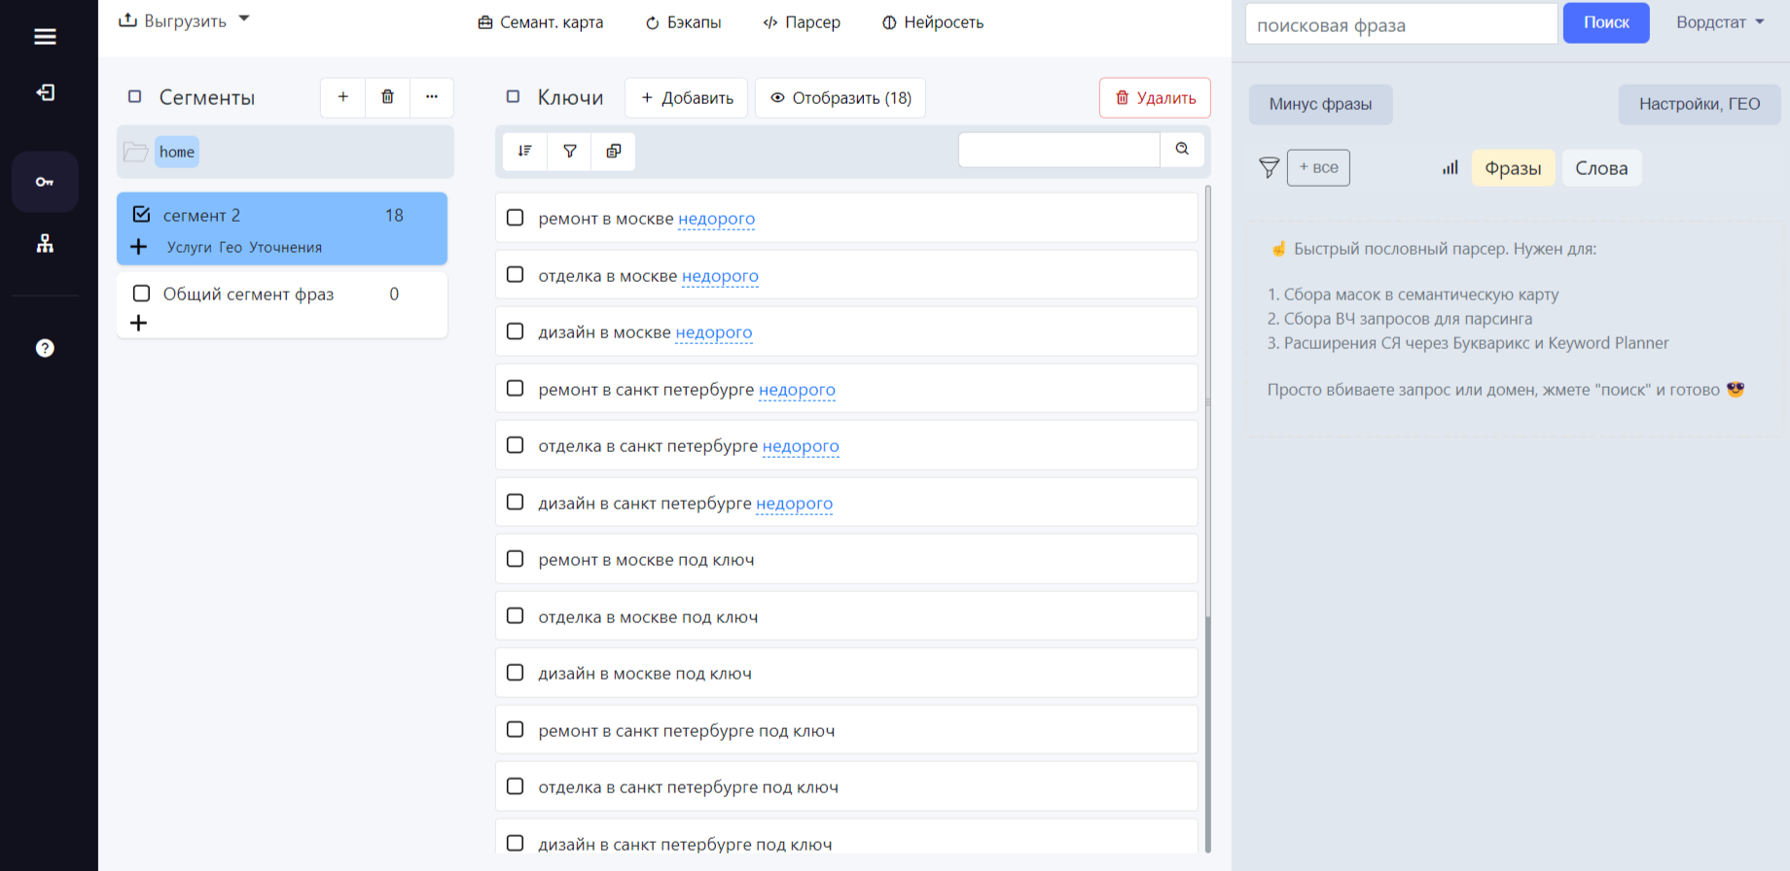Click the keys list search field
The width and height of the screenshot is (1790, 871).
[1059, 150]
